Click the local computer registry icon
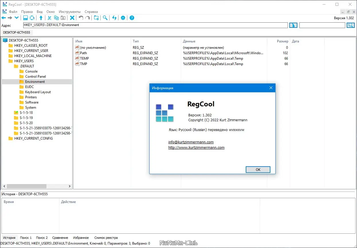The height and width of the screenshot is (248, 357). point(26,18)
